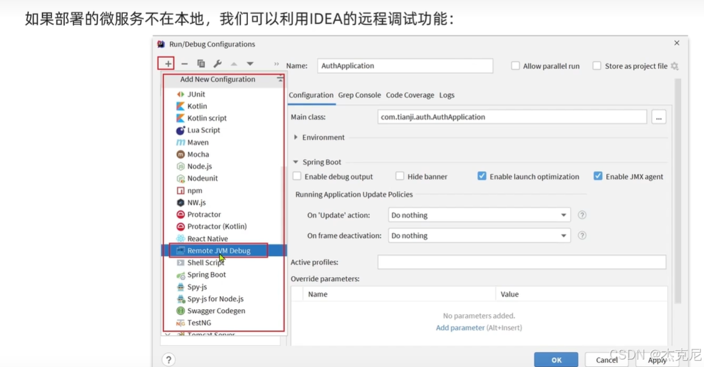This screenshot has width=704, height=367.
Task: Click the Spy-js for Node.js icon
Action: coord(181,299)
